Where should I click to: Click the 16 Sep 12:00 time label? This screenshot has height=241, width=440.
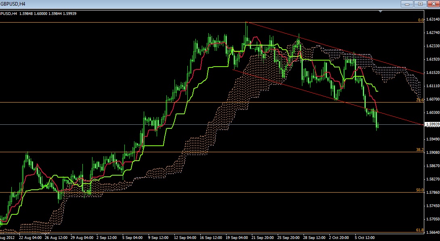pos(211,238)
